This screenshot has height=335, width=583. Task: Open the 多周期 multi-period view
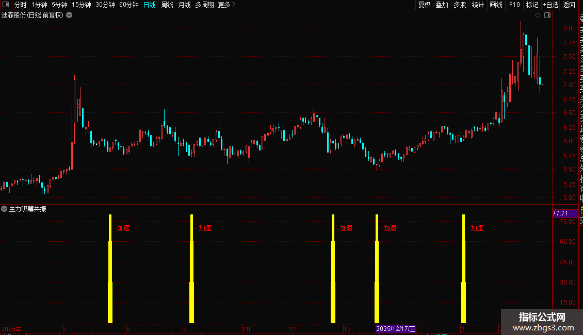tap(204, 5)
